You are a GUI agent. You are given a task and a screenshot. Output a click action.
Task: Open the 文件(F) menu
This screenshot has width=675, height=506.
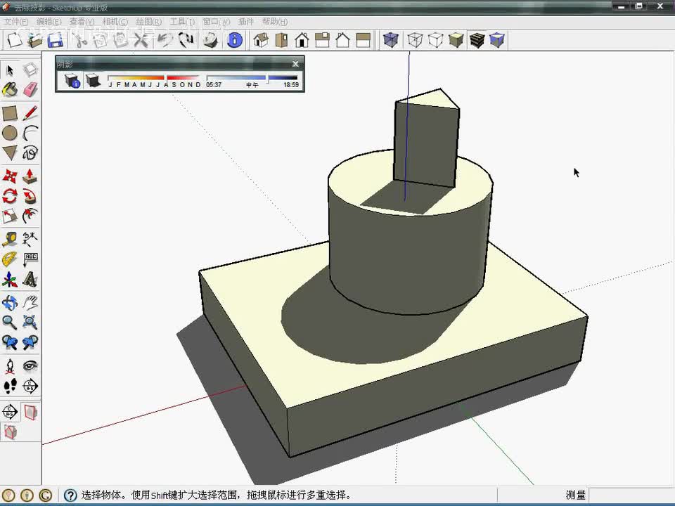tap(17, 22)
